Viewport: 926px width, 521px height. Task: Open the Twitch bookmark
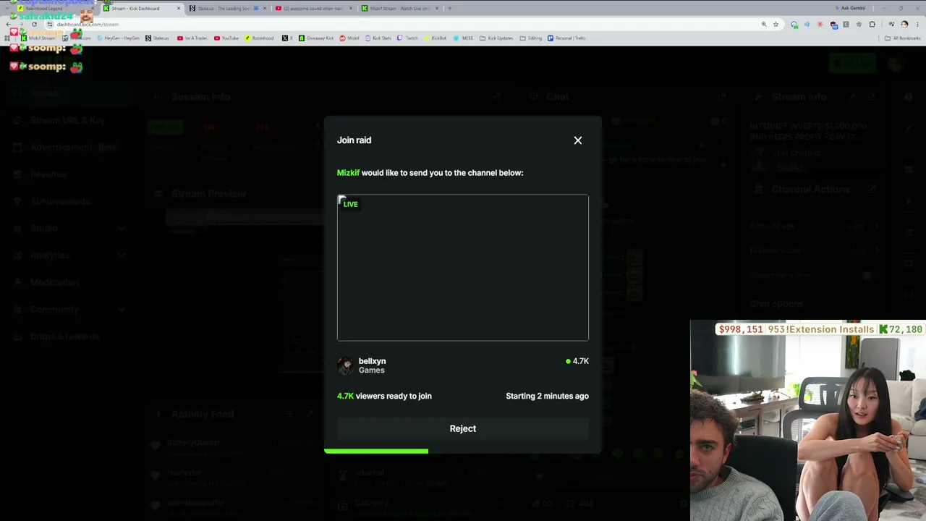pyautogui.click(x=408, y=38)
